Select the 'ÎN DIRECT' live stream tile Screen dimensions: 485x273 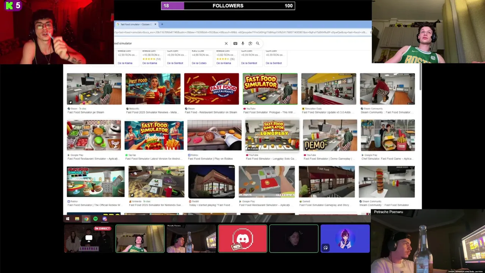pyautogui.click(x=89, y=239)
